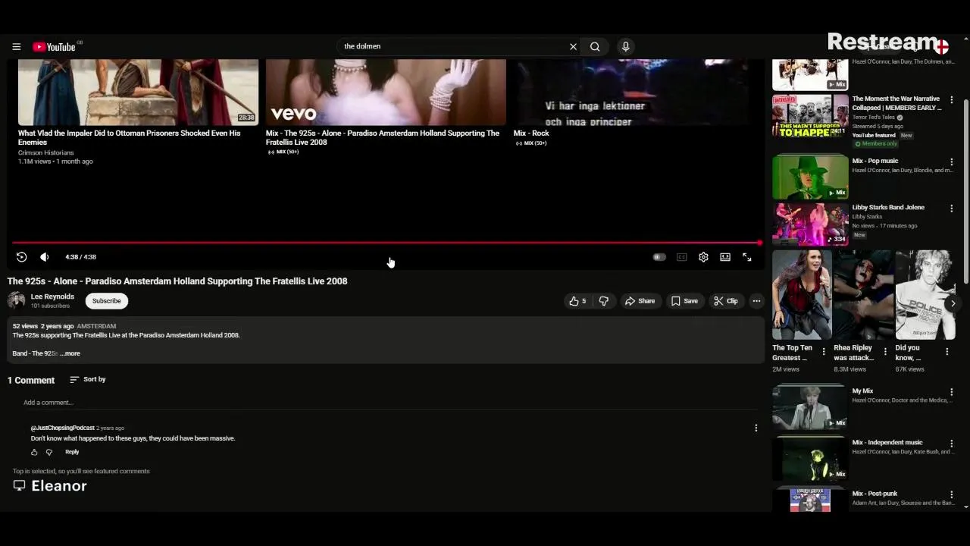The height and width of the screenshot is (546, 970).
Task: Save the video to a playlist
Action: (684, 301)
